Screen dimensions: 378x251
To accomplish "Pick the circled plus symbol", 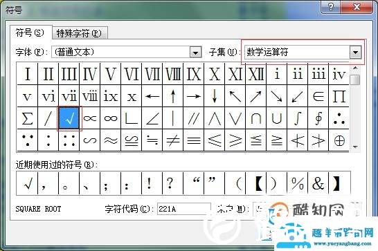I will pyautogui.click(x=339, y=140).
